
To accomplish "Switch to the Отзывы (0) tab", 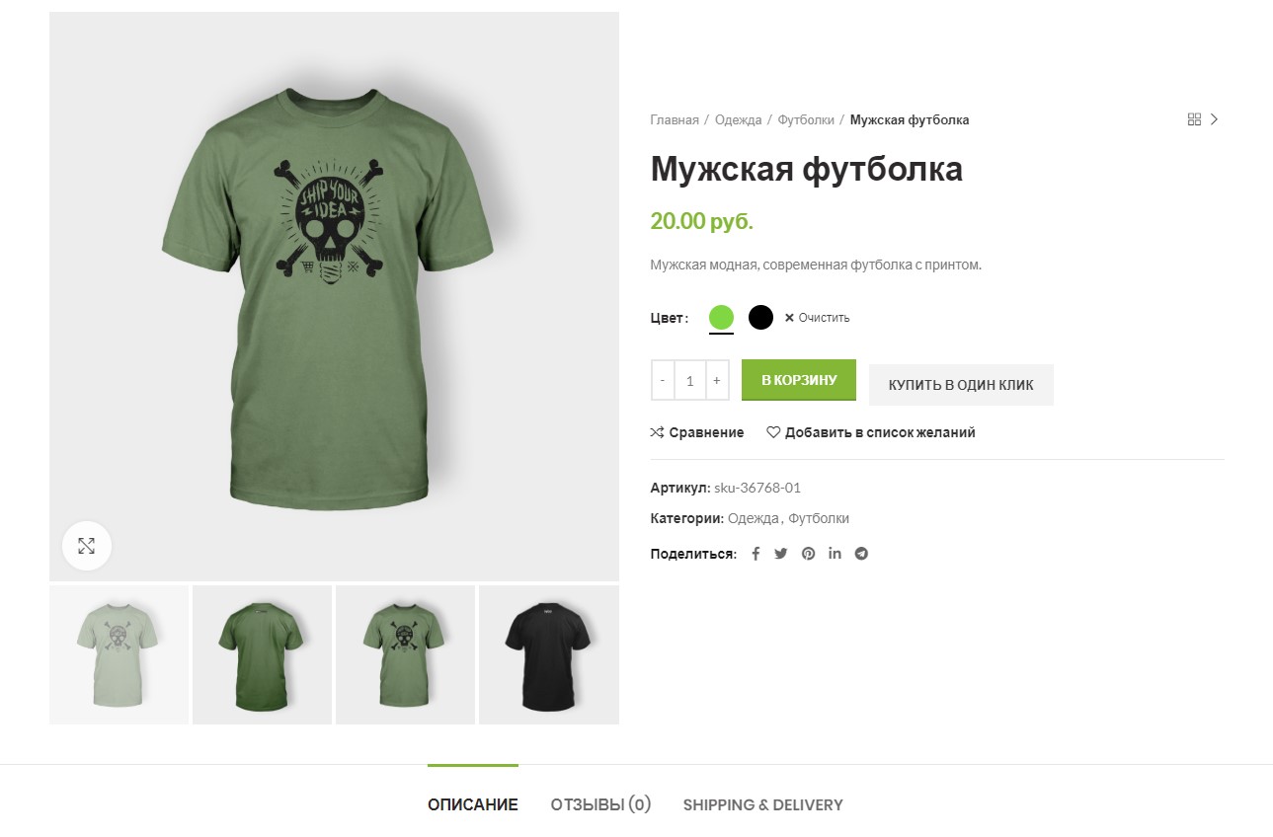I will (x=600, y=804).
